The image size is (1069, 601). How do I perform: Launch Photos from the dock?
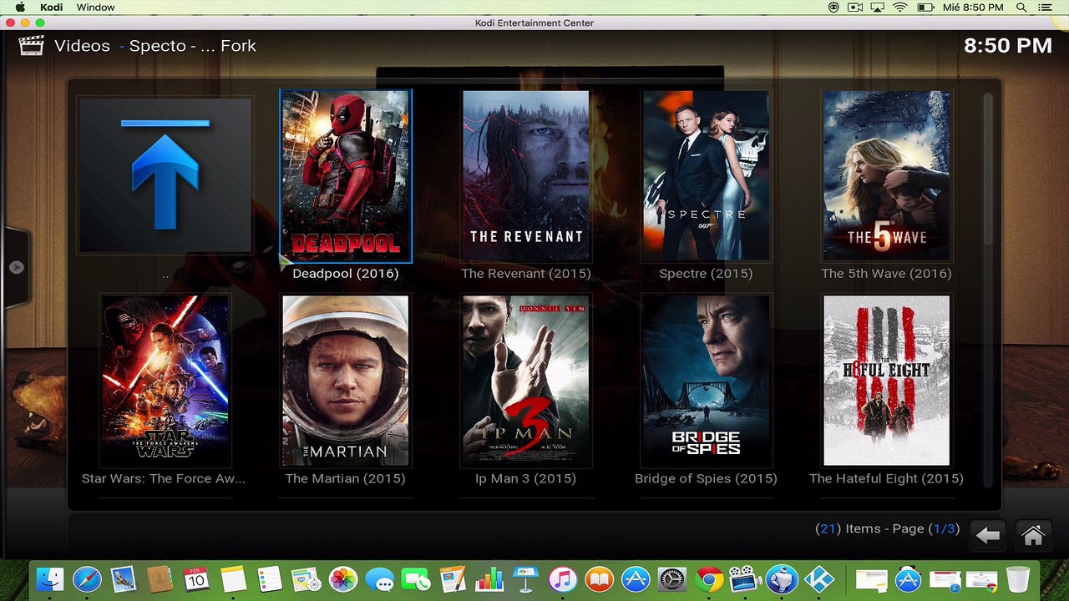tap(342, 579)
